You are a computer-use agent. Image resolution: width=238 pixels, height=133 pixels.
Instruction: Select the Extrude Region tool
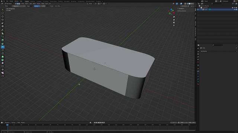point(3,40)
